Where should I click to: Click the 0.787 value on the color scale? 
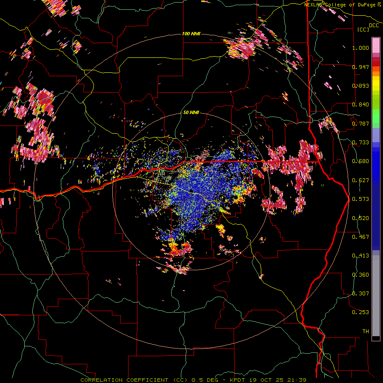[x=360, y=123]
